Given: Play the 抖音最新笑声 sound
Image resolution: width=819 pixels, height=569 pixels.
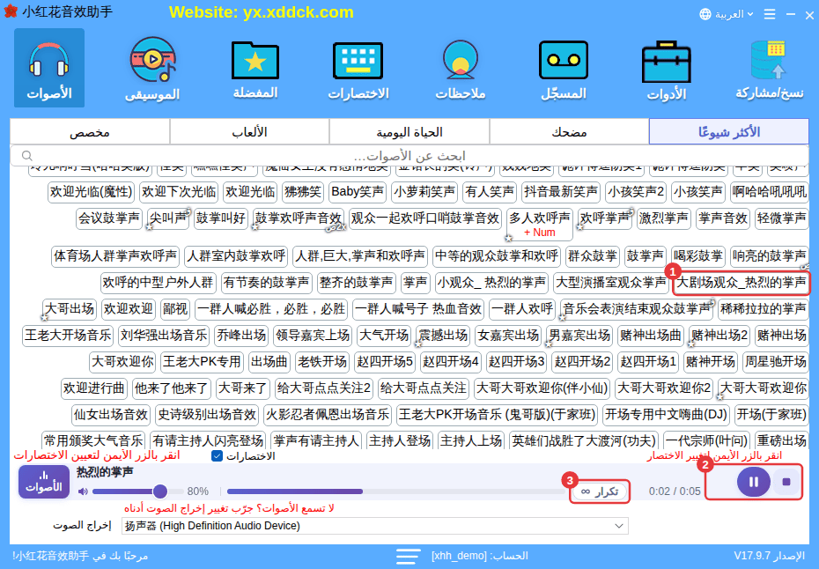Looking at the screenshot, I should pos(560,192).
